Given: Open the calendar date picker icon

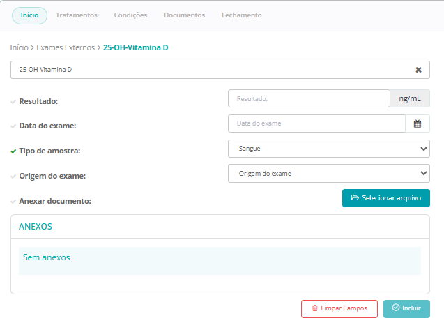Looking at the screenshot, I should 418,123.
